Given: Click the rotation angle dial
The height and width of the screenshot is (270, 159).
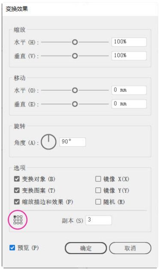Looking at the screenshot, I should [x=48, y=142].
